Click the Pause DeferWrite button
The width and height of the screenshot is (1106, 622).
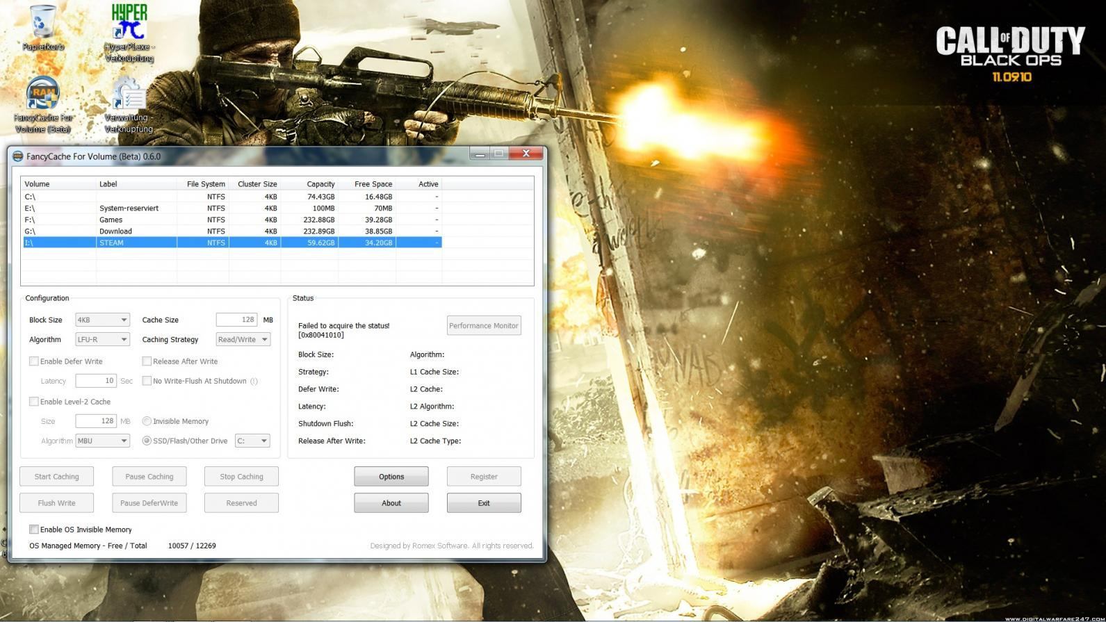pos(149,503)
